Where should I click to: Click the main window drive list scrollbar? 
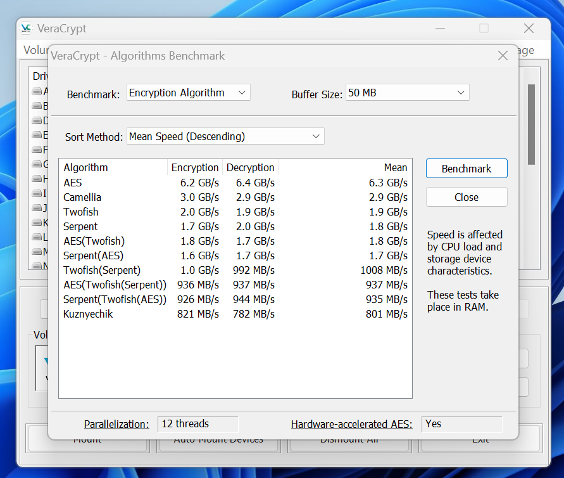(x=531, y=124)
